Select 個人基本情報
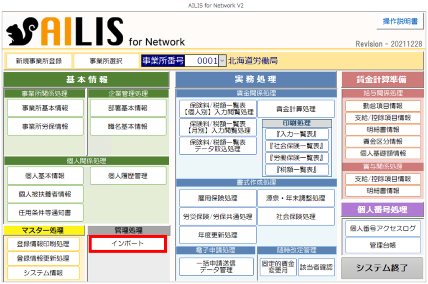Image resolution: width=428 pixels, height=284 pixels. pos(45,176)
